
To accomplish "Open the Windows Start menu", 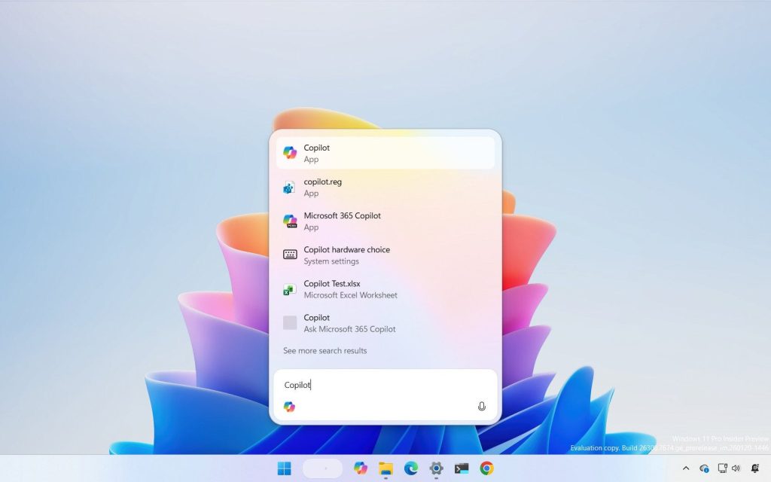I will pyautogui.click(x=284, y=468).
